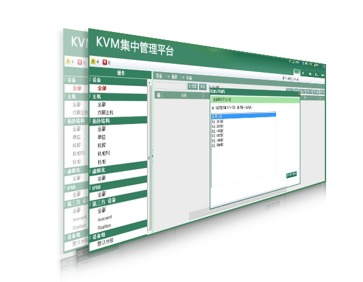Click the first search button after input
This screenshot has height=282, width=363.
click(x=192, y=86)
